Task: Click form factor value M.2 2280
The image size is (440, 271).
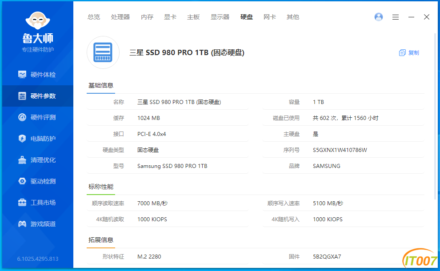Action: pyautogui.click(x=149, y=257)
